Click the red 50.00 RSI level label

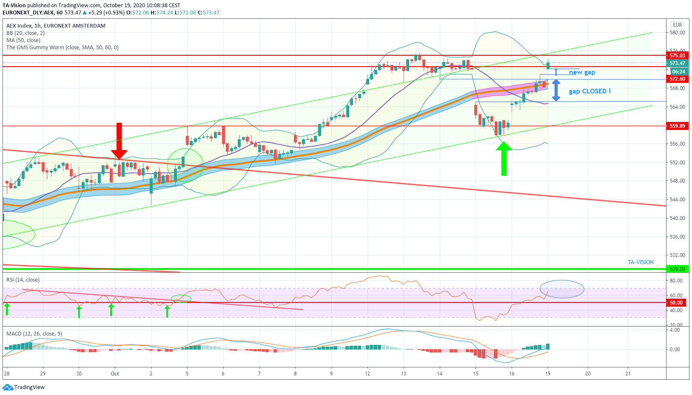pos(676,303)
